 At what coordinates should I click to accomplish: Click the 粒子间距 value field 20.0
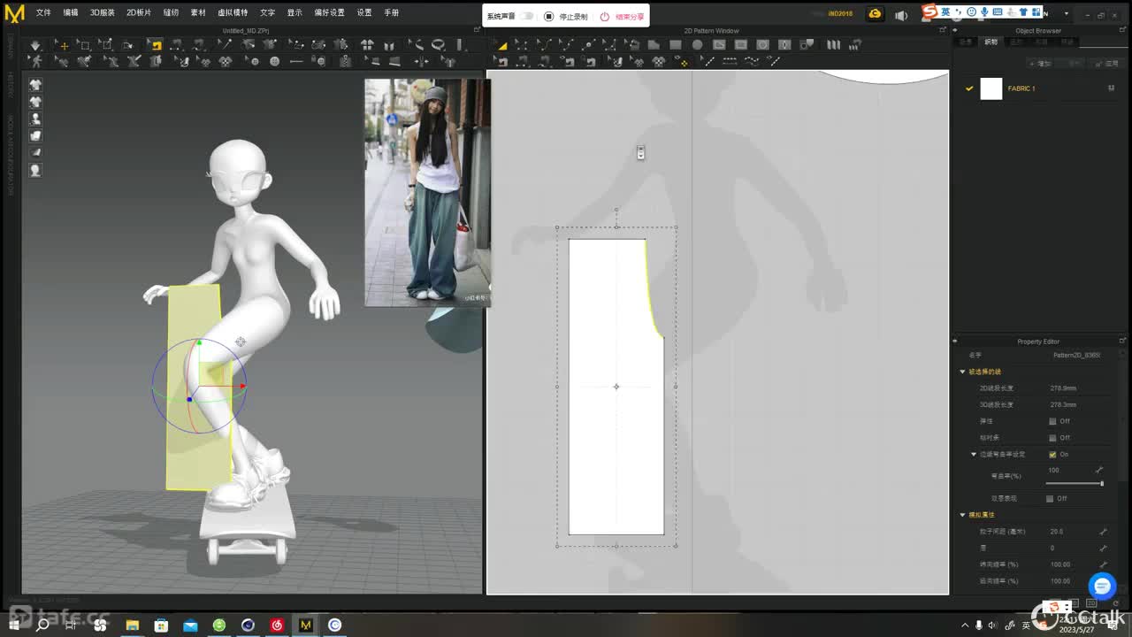(1057, 532)
